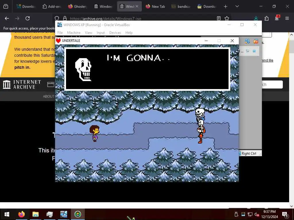Minimize the VirtualBox WINDOWS XP window
The width and height of the screenshot is (294, 220).
pyautogui.click(x=229, y=25)
